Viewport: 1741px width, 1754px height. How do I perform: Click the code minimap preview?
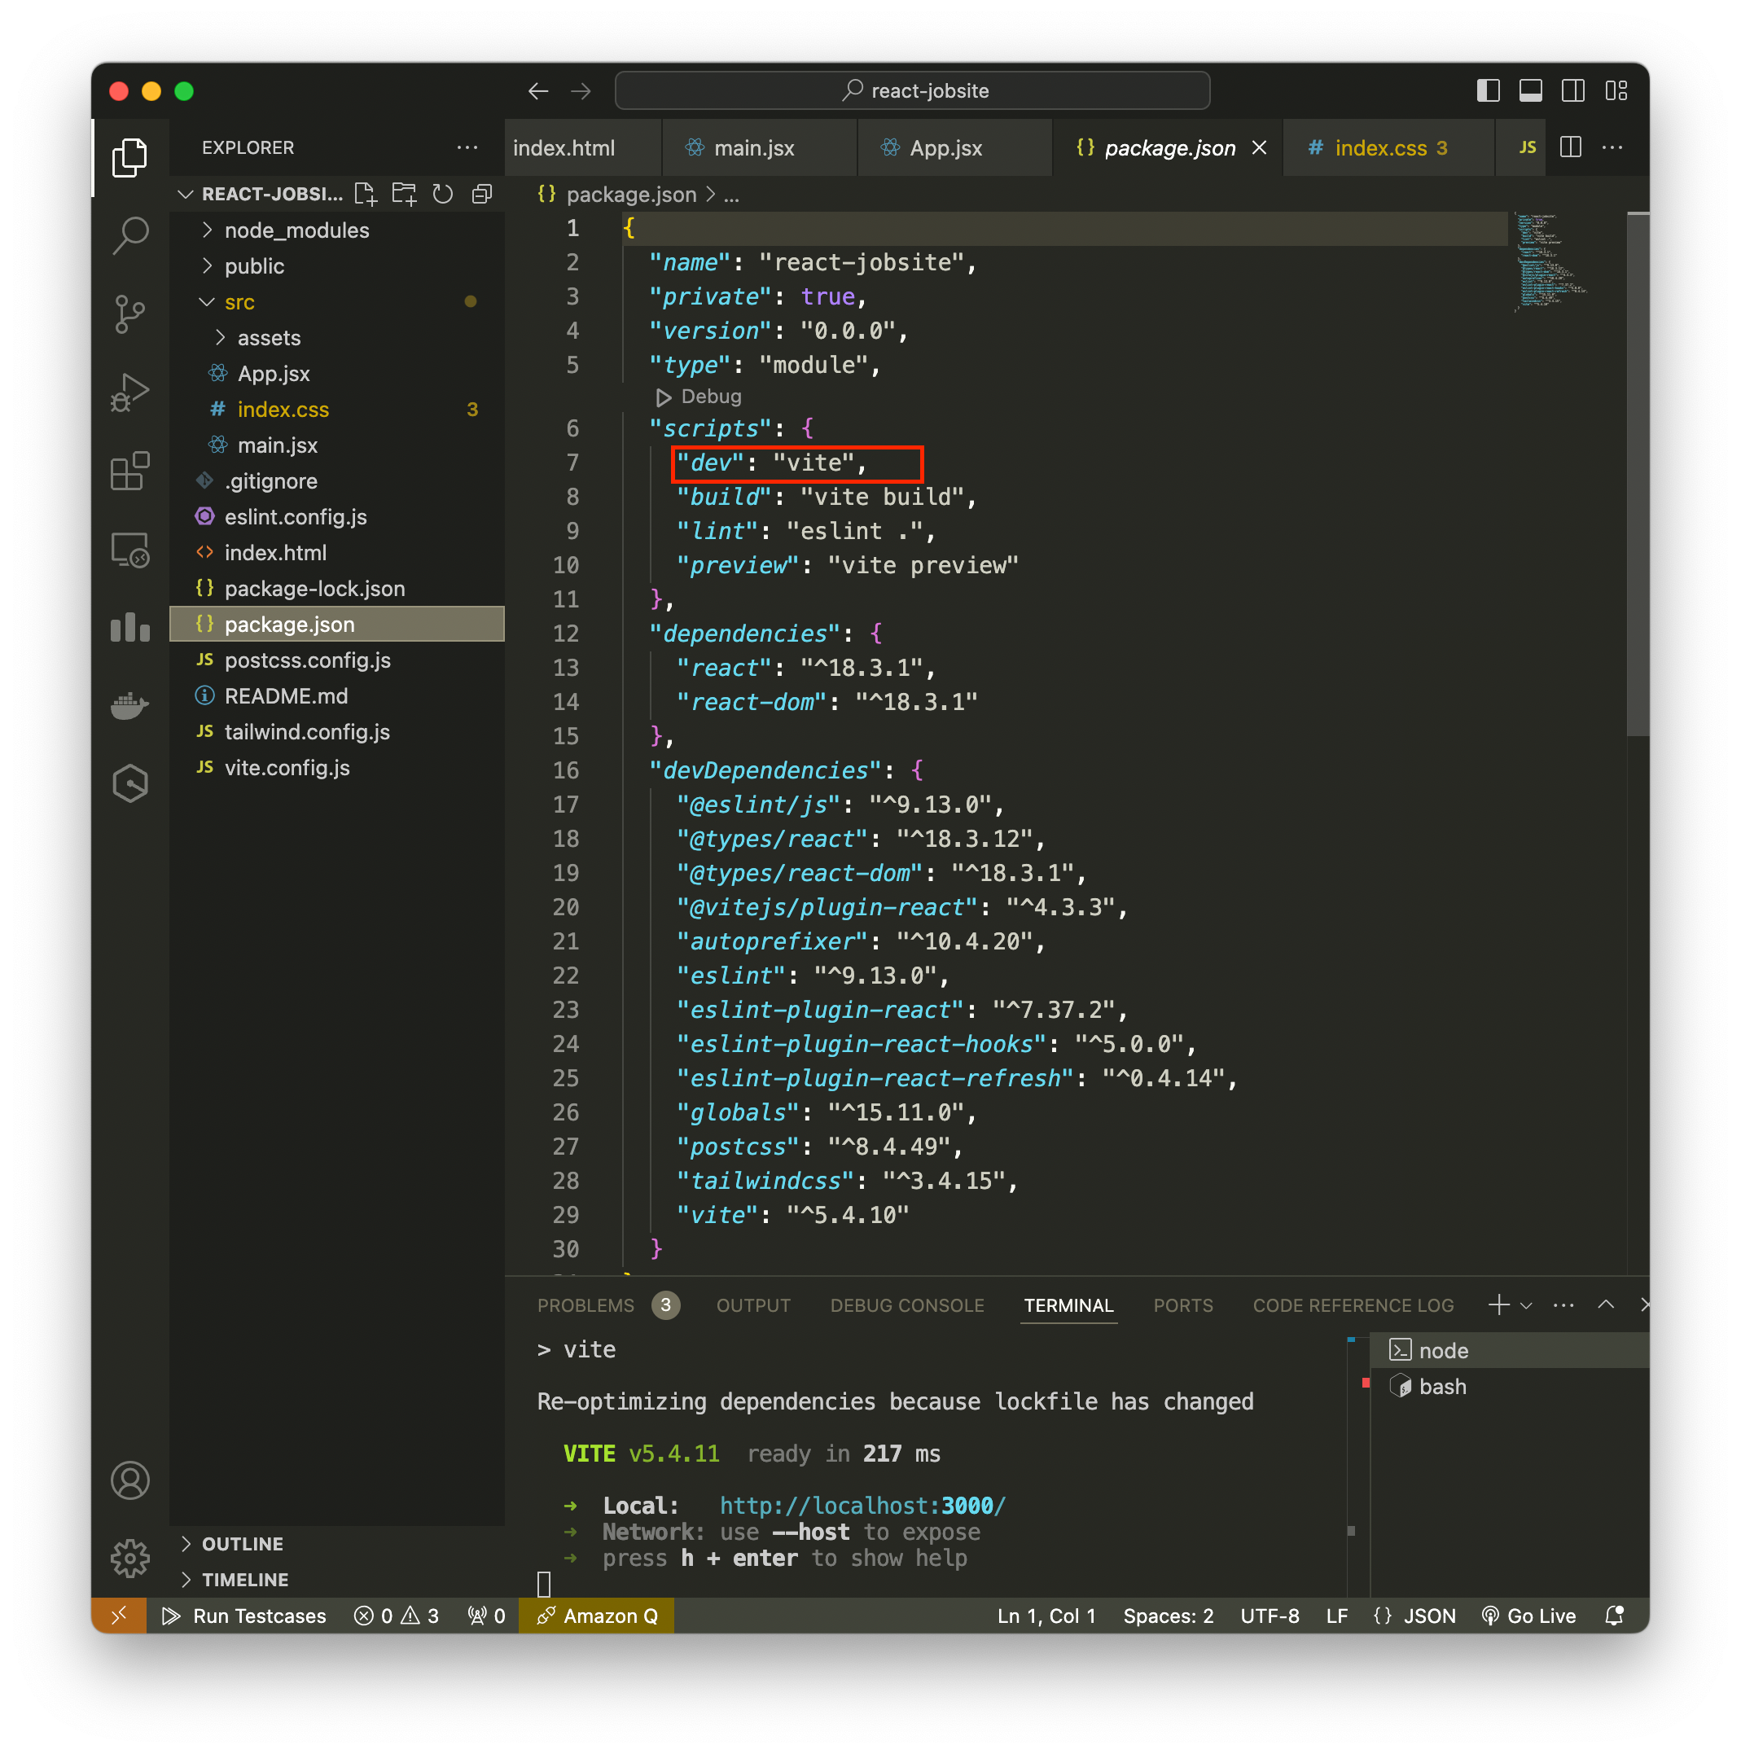1550,262
